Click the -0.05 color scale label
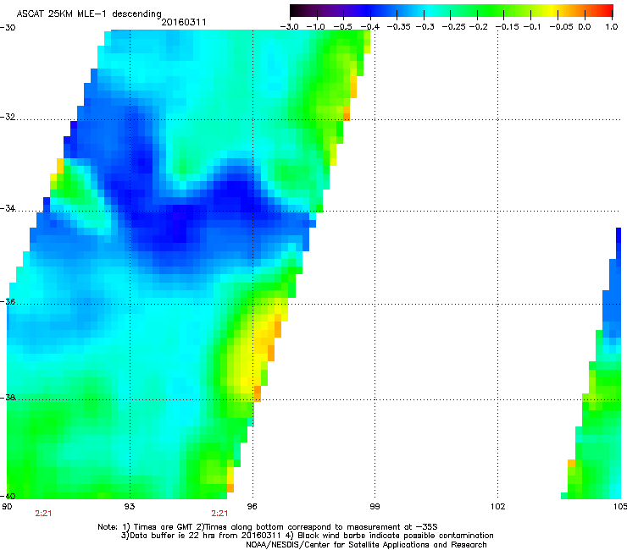This screenshot has width=627, height=550. [x=561, y=27]
